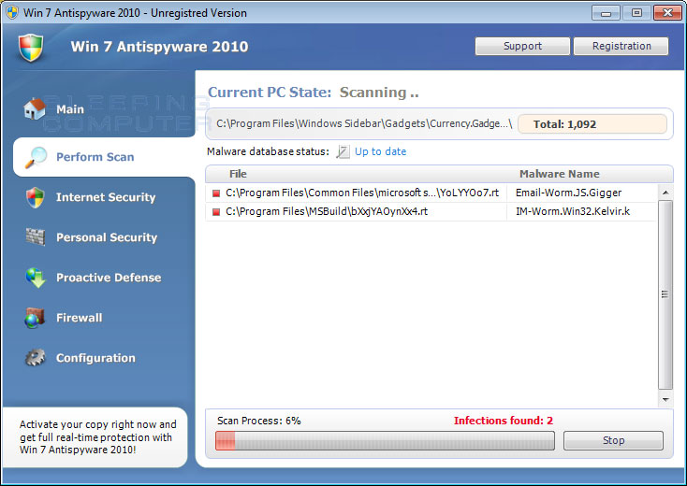Open the Support button
The height and width of the screenshot is (486, 687).
(x=522, y=46)
